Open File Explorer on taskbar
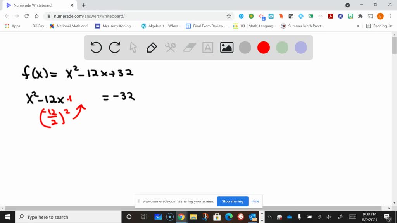This screenshot has width=397, height=223. (x=193, y=217)
